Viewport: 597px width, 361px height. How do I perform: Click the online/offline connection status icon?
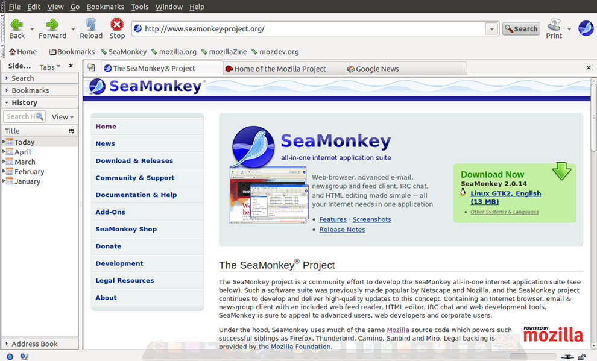click(x=567, y=357)
